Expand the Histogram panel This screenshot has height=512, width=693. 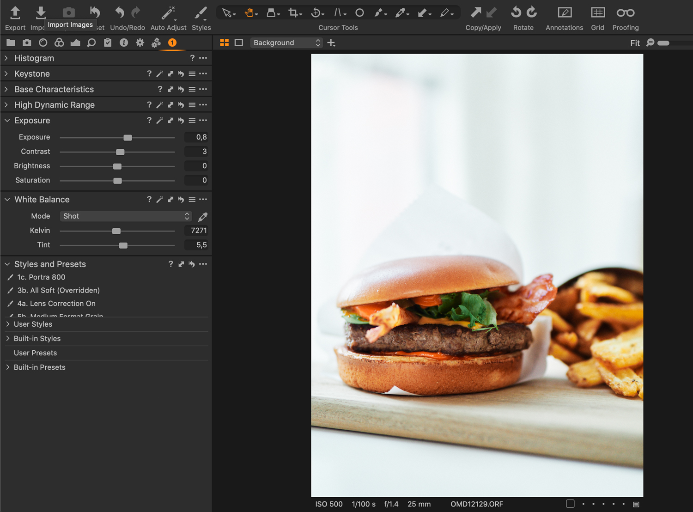click(6, 58)
